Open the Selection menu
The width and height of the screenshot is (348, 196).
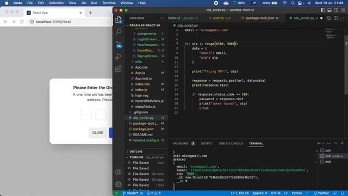[x=56, y=3]
